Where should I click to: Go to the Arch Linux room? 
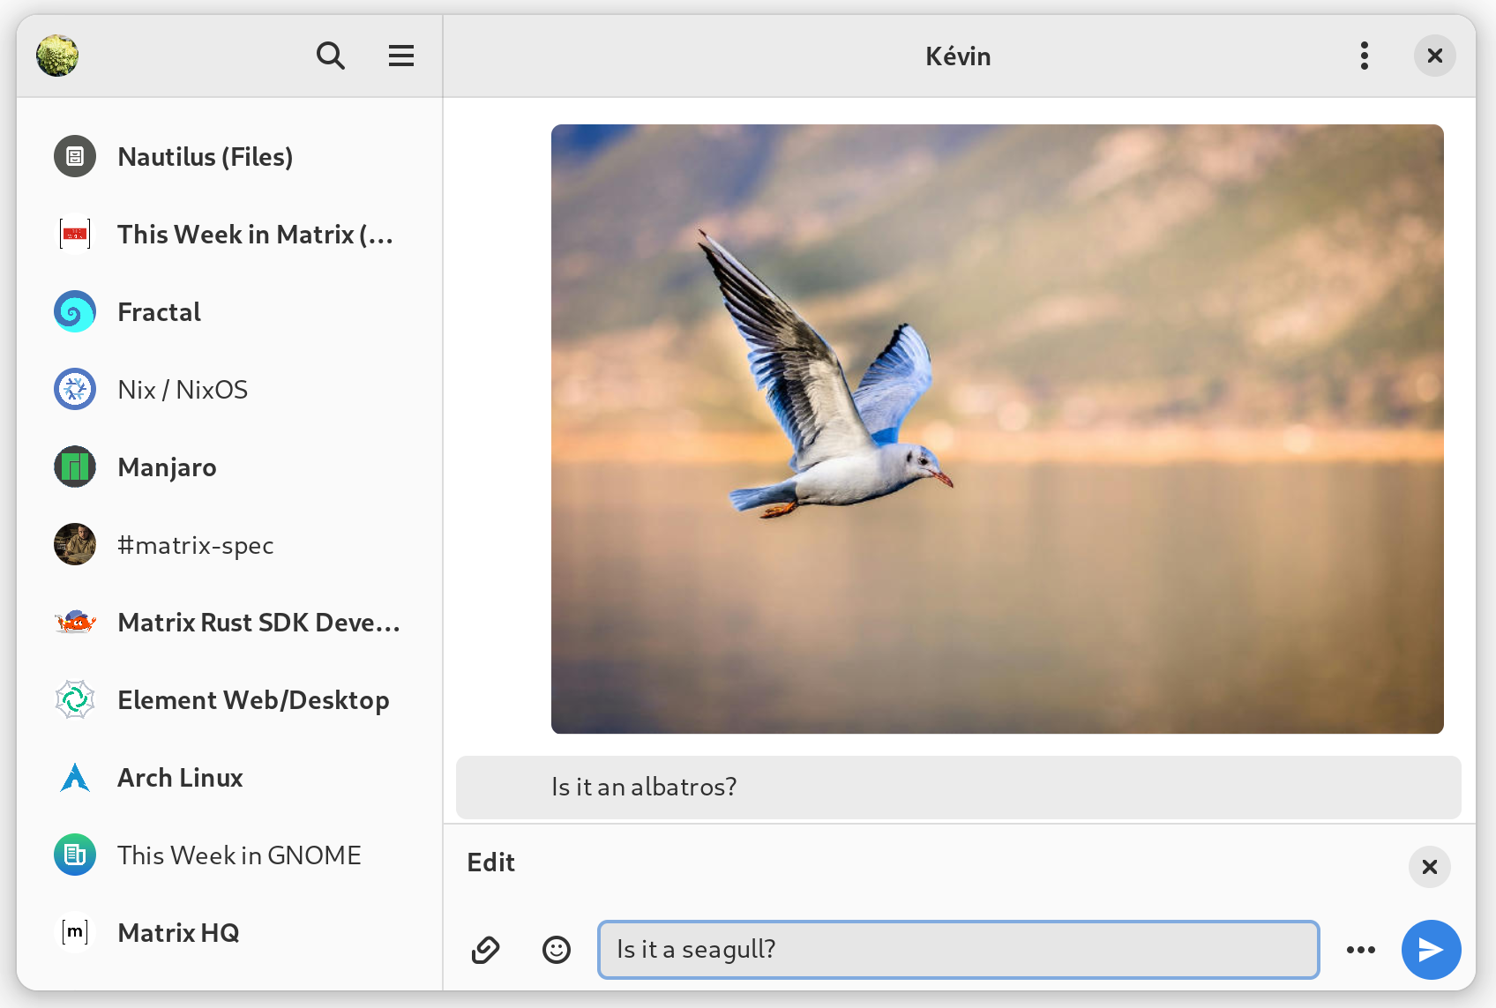point(180,778)
